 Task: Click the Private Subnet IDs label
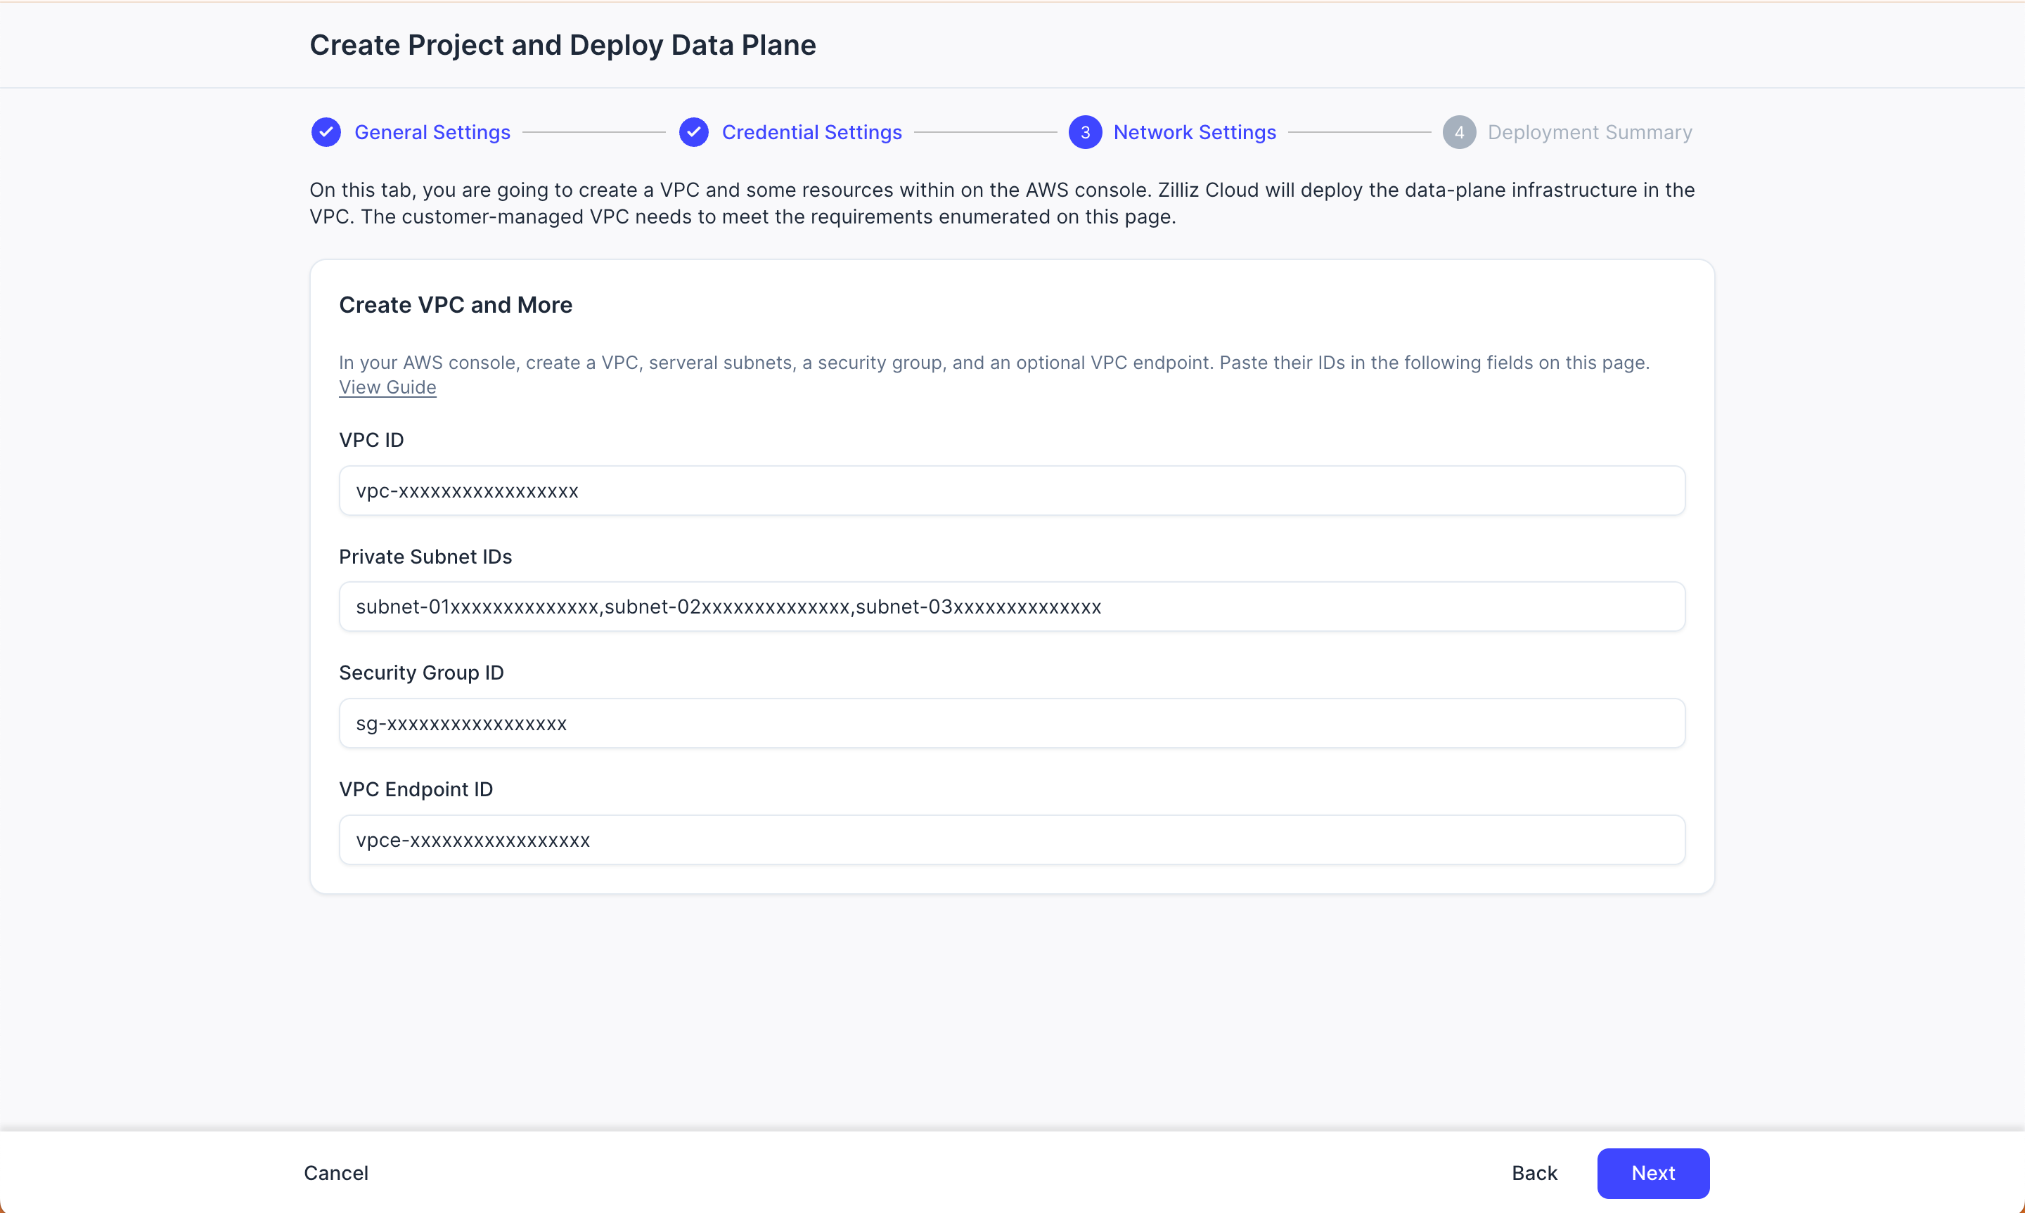(x=425, y=557)
